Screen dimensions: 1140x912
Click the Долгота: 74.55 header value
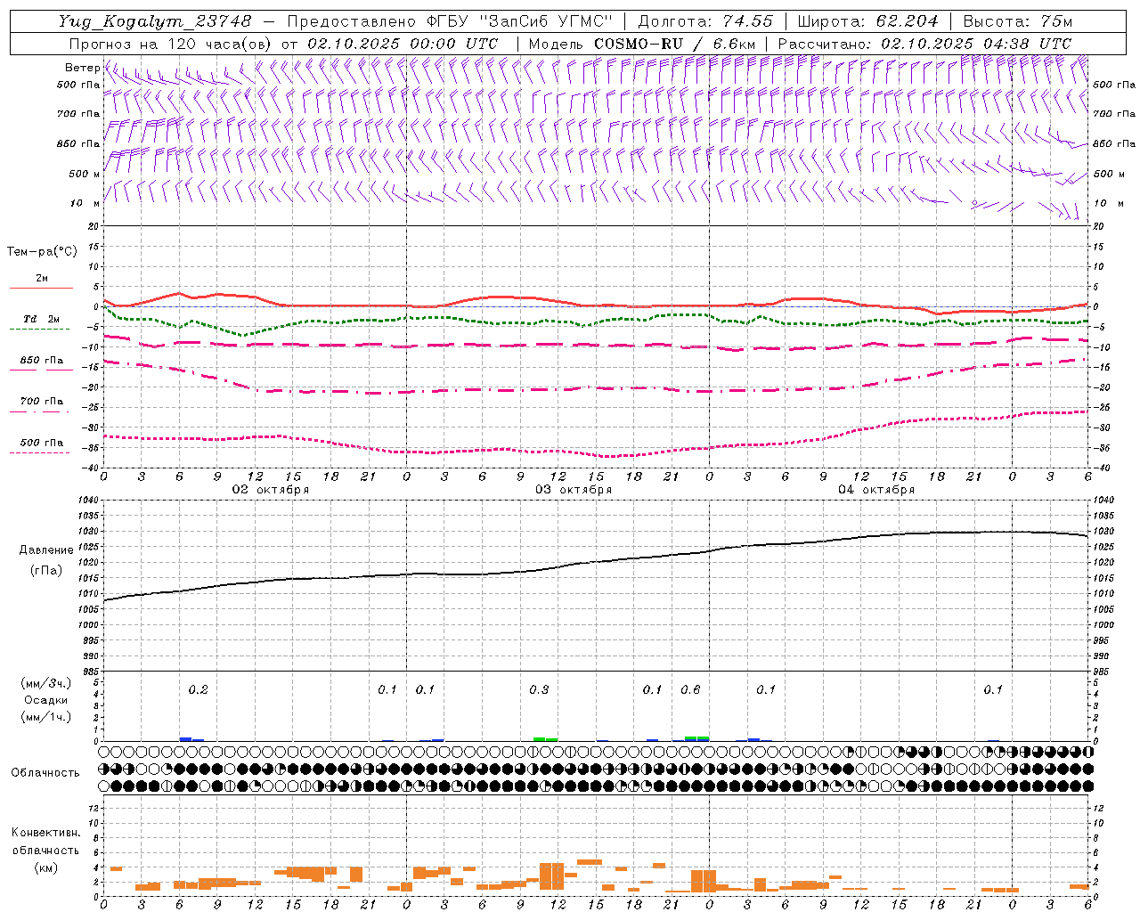705,21
